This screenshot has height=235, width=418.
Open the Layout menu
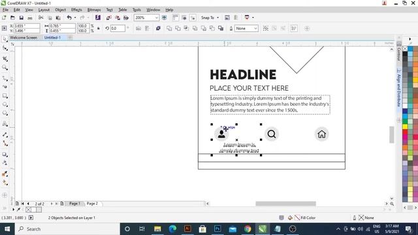coord(44,10)
